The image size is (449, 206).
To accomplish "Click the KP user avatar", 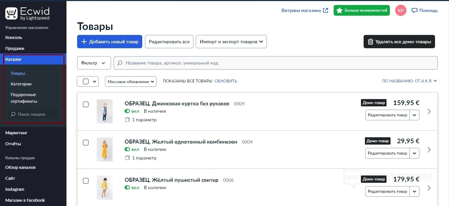I will pyautogui.click(x=400, y=10).
